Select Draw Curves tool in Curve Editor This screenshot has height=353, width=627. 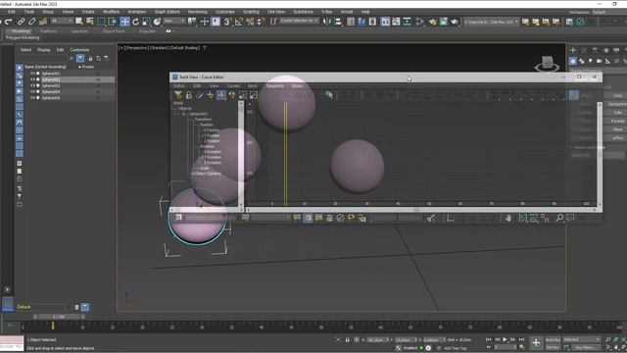coord(200,95)
